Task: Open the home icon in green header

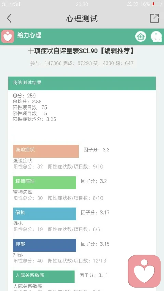Action: (x=140, y=37)
